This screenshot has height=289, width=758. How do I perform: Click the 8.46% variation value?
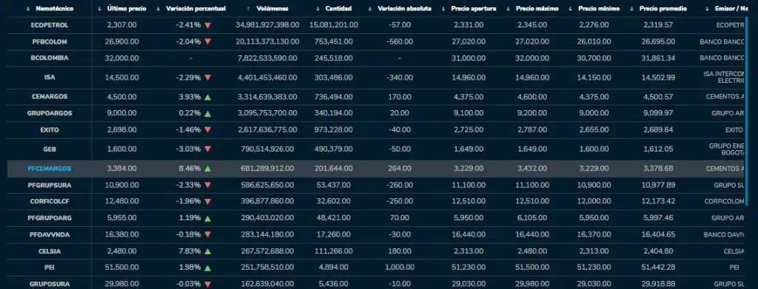(x=189, y=169)
